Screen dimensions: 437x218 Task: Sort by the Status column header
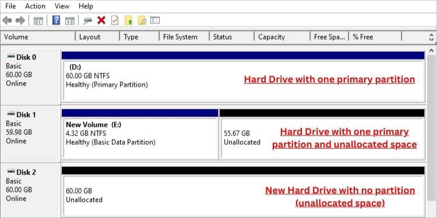coord(231,37)
